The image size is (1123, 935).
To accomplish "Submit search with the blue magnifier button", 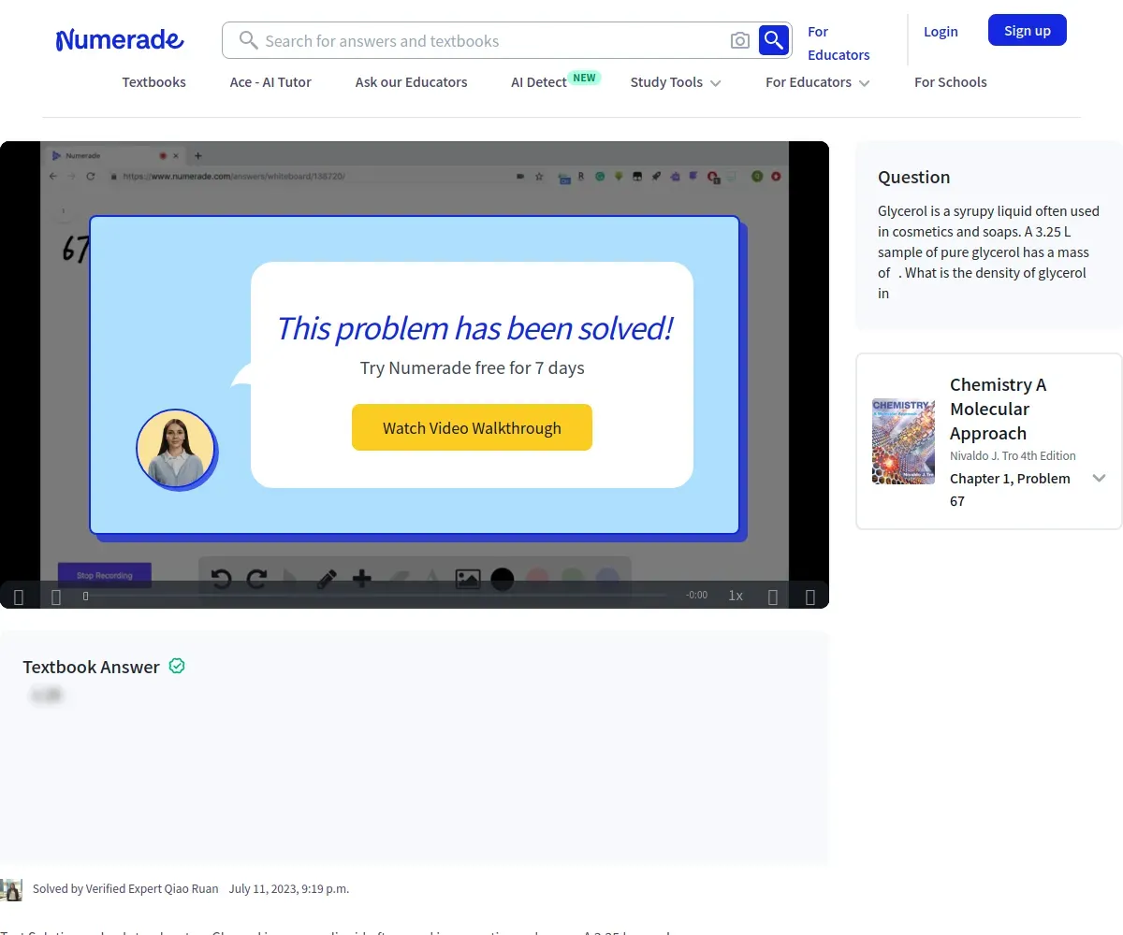I will click(774, 40).
